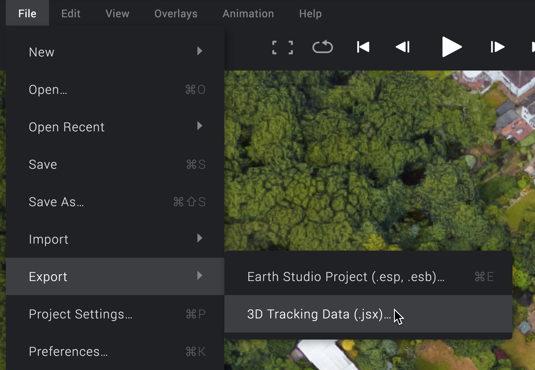Click the fullscreen viewport brackets icon
The height and width of the screenshot is (370, 535).
[282, 47]
